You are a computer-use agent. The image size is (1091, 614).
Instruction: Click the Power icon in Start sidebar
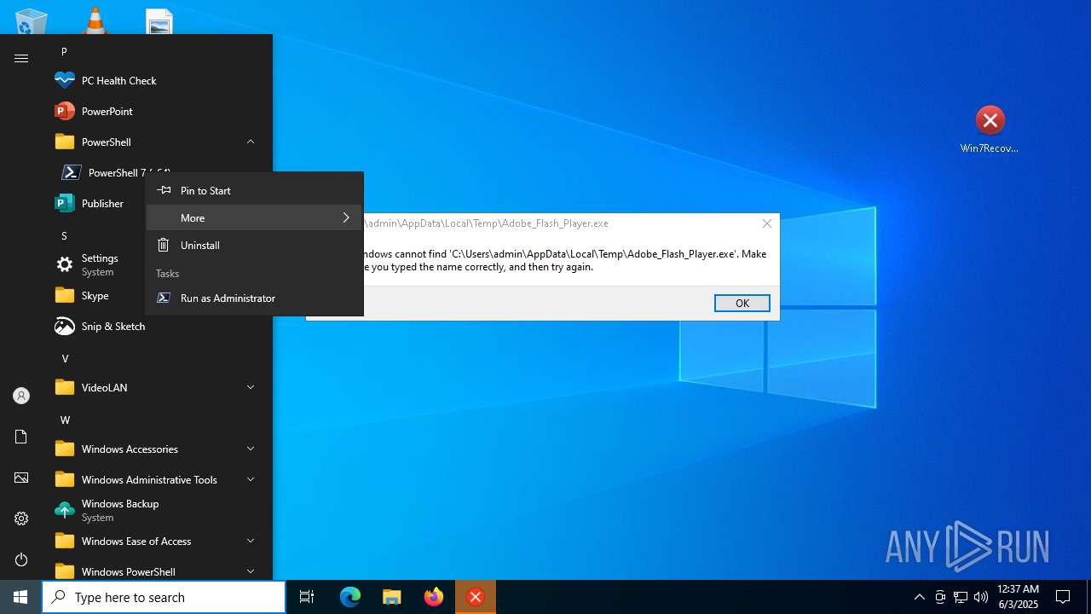[21, 559]
